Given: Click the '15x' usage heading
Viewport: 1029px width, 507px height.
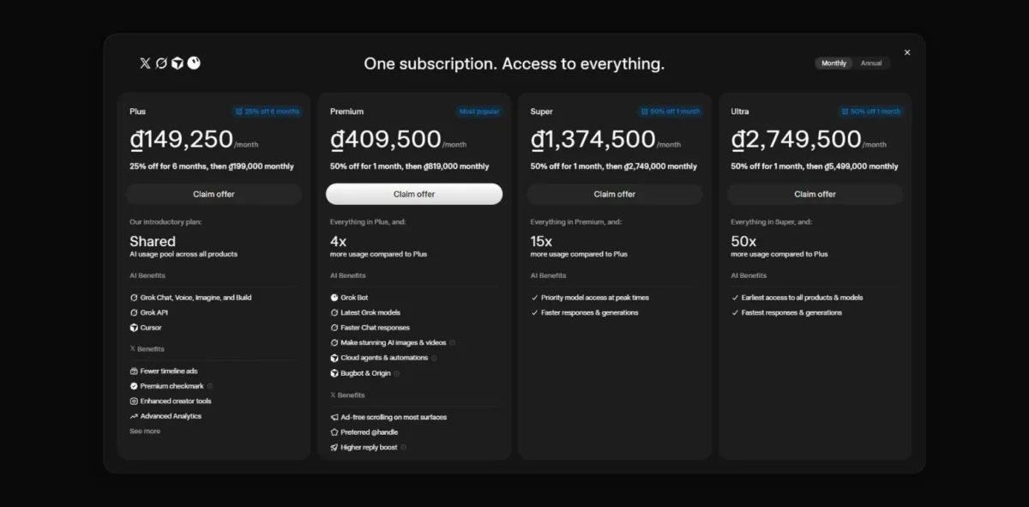Looking at the screenshot, I should pos(542,242).
